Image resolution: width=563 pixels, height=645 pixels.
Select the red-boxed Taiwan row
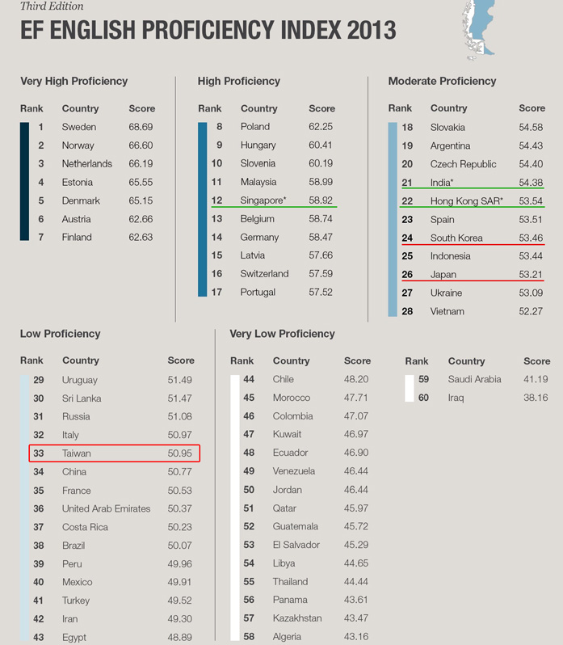click(114, 453)
